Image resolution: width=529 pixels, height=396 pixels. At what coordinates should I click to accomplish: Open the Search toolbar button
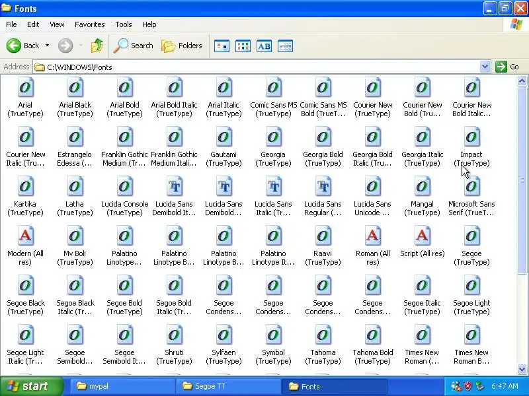tap(134, 46)
